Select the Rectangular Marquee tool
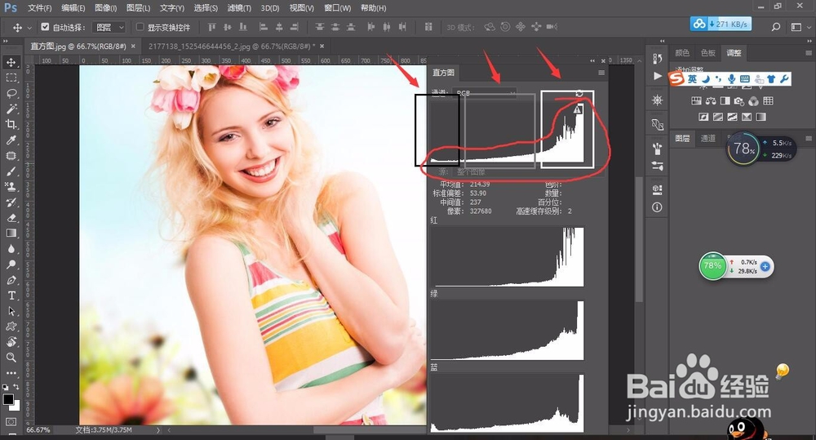Image resolution: width=816 pixels, height=440 pixels. pyautogui.click(x=11, y=78)
